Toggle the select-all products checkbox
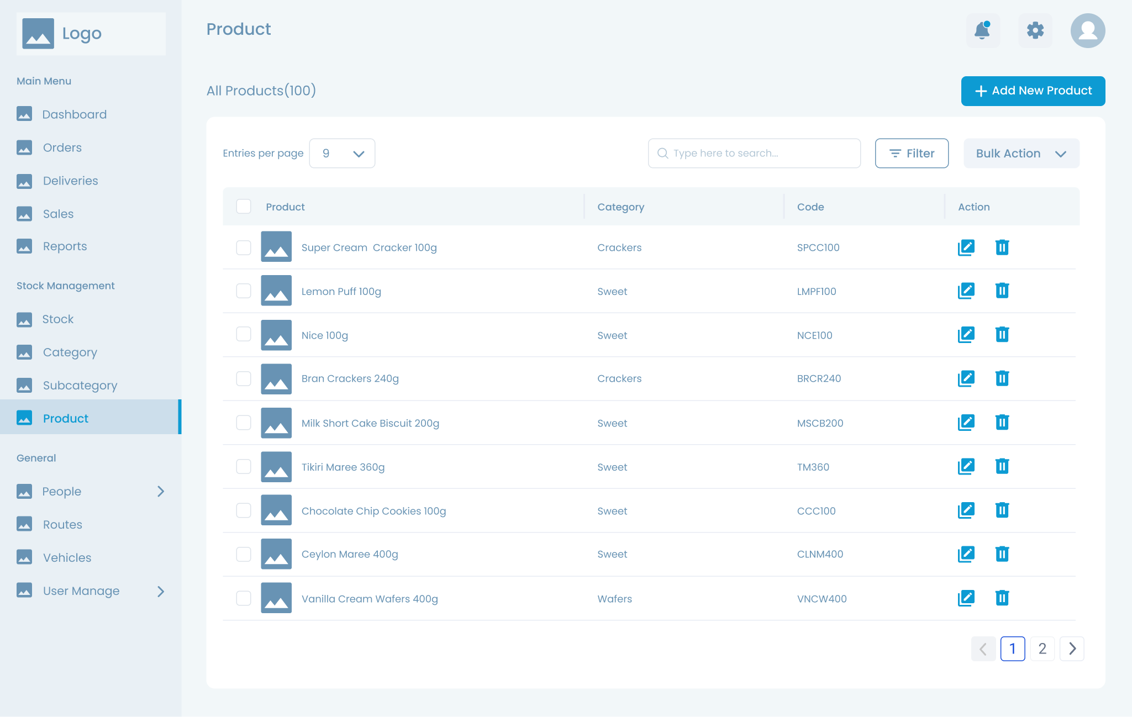Viewport: 1132px width, 717px height. (x=243, y=206)
